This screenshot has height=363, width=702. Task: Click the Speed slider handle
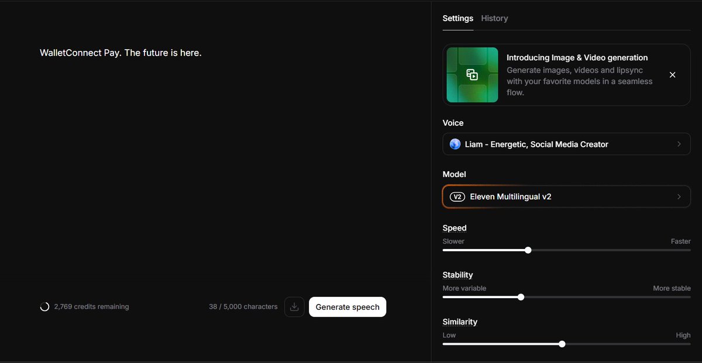[x=528, y=250]
